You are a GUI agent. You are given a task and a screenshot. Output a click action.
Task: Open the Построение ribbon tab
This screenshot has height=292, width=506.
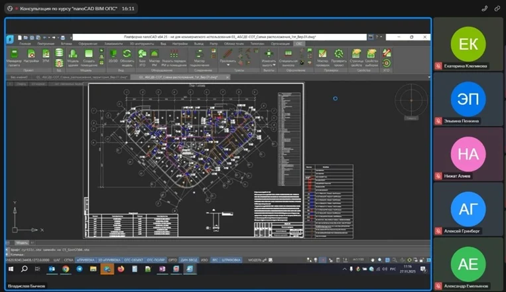pos(46,44)
